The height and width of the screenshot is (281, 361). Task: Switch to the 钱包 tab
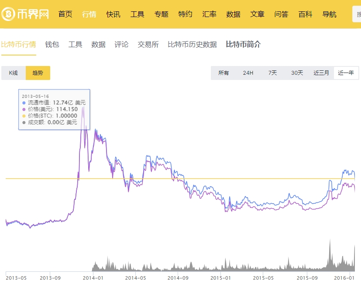52,44
